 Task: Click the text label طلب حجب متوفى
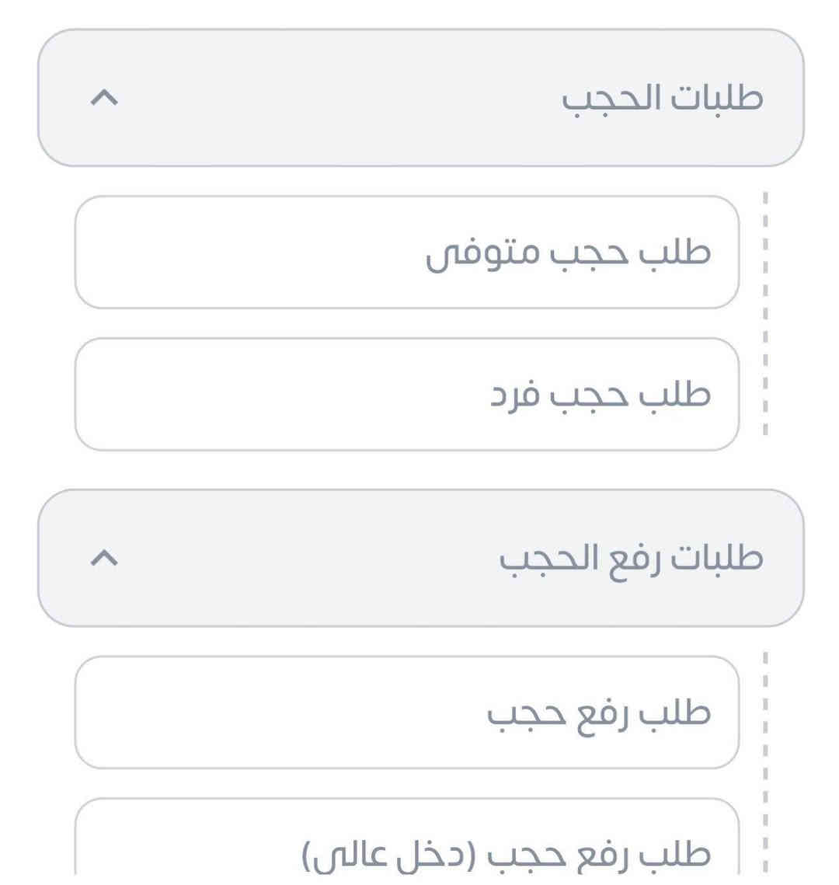click(x=568, y=253)
